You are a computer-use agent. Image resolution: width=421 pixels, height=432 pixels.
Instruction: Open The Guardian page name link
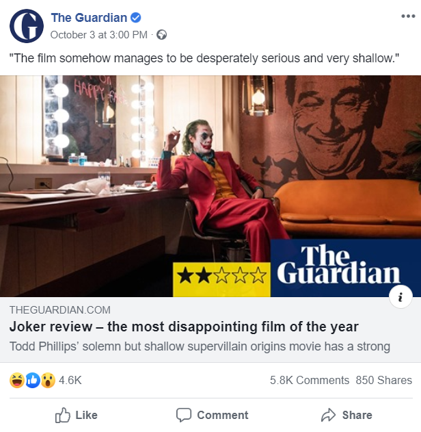point(89,18)
